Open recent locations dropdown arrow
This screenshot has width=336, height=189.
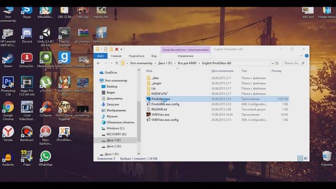tap(111, 63)
